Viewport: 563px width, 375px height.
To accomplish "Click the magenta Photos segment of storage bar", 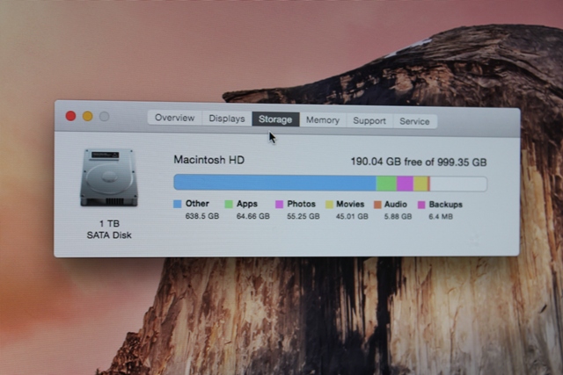I will tap(405, 184).
